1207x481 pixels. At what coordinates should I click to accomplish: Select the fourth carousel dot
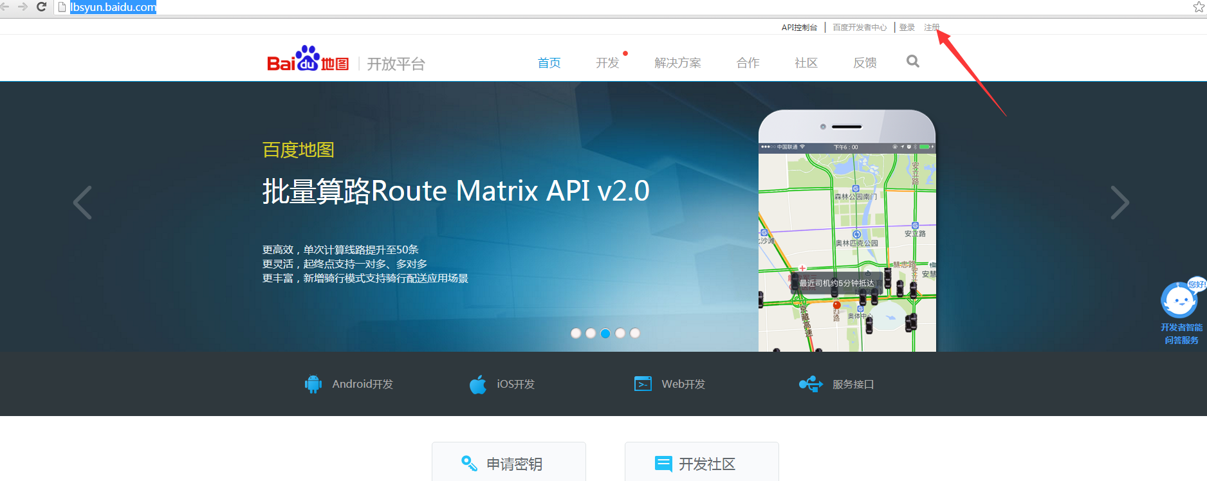click(620, 333)
